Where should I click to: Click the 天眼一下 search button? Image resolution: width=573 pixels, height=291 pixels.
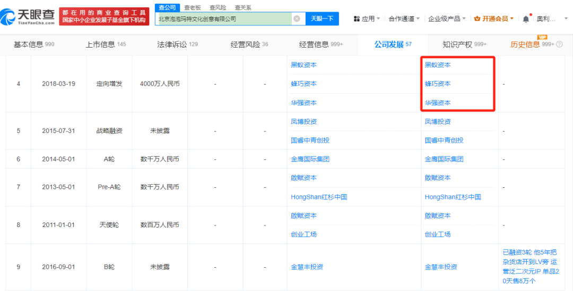(x=322, y=19)
